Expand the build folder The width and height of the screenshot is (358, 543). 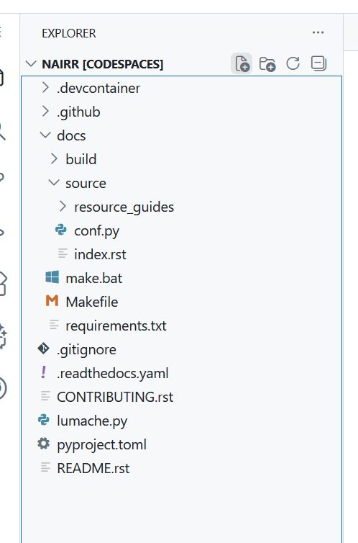click(181, 159)
